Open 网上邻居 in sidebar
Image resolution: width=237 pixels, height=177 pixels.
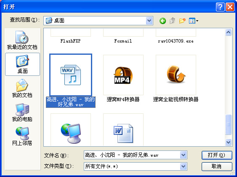point(22,136)
